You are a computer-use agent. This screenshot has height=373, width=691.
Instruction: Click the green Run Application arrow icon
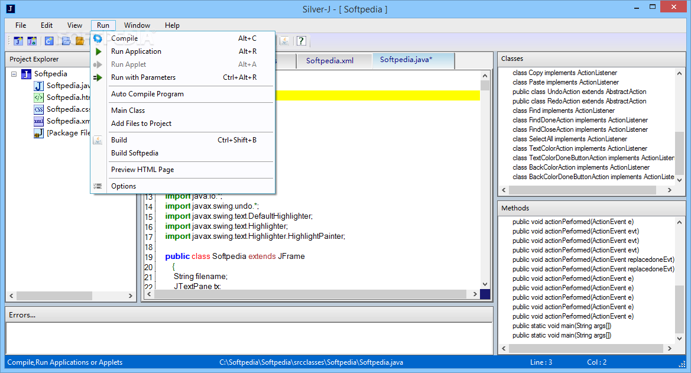[x=98, y=51]
